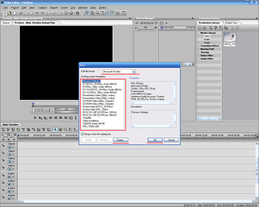Click the Create... button in New dialog
259x207 pixels.
121,140
